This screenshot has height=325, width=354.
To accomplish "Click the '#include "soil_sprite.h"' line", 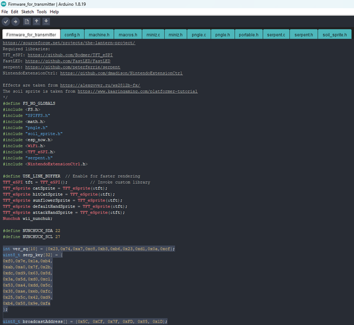I will [33, 134].
